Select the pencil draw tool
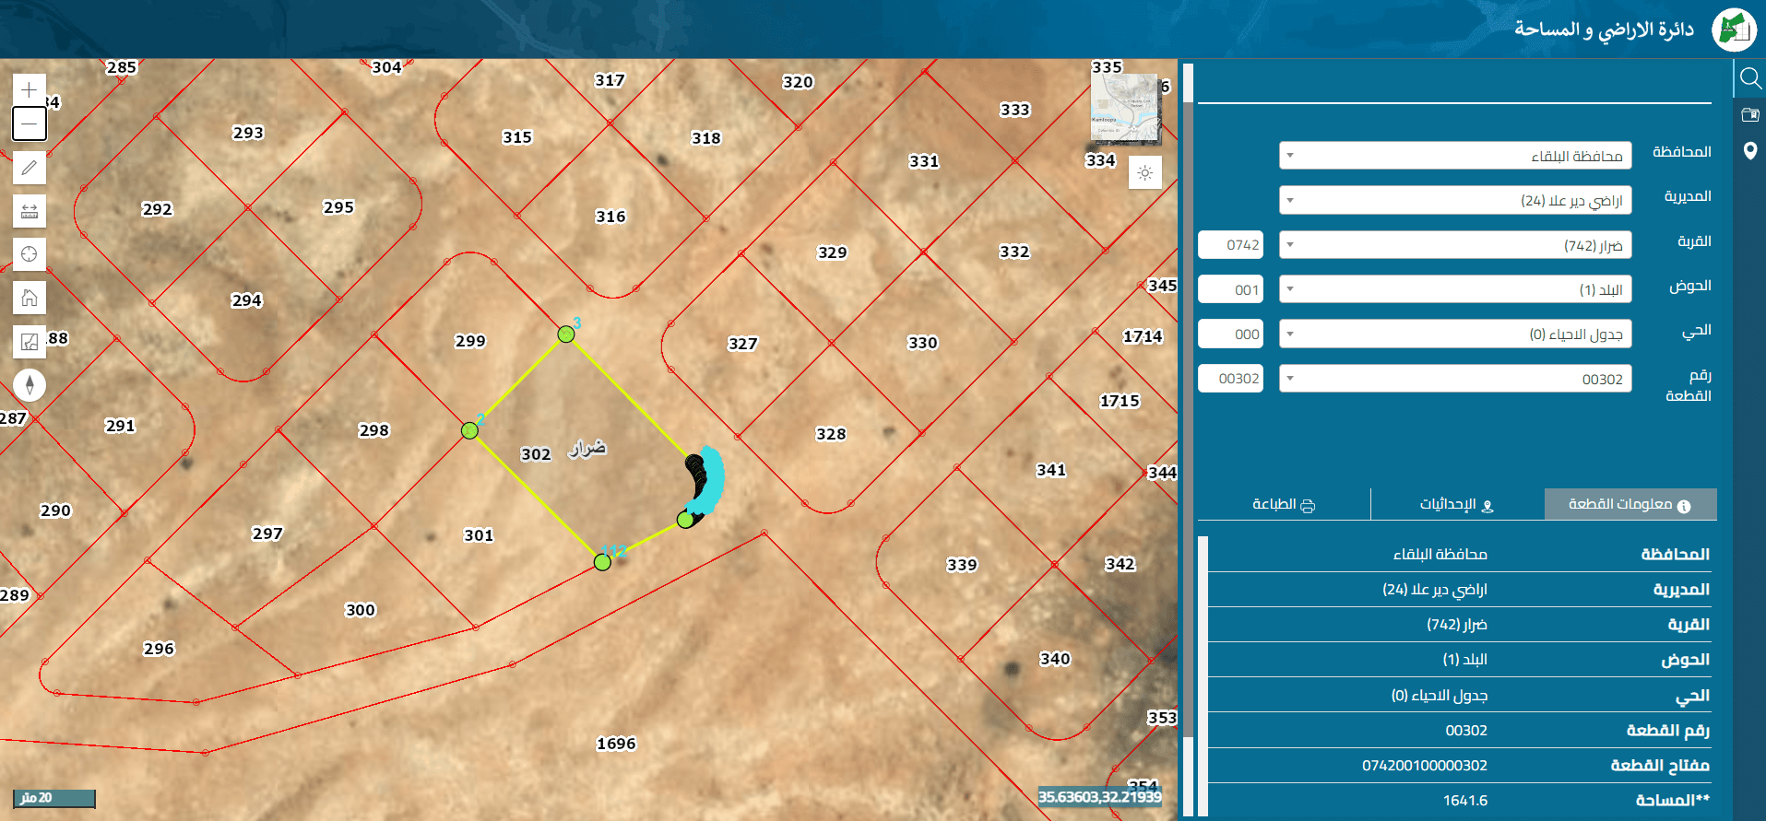This screenshot has height=821, width=1766. click(30, 168)
